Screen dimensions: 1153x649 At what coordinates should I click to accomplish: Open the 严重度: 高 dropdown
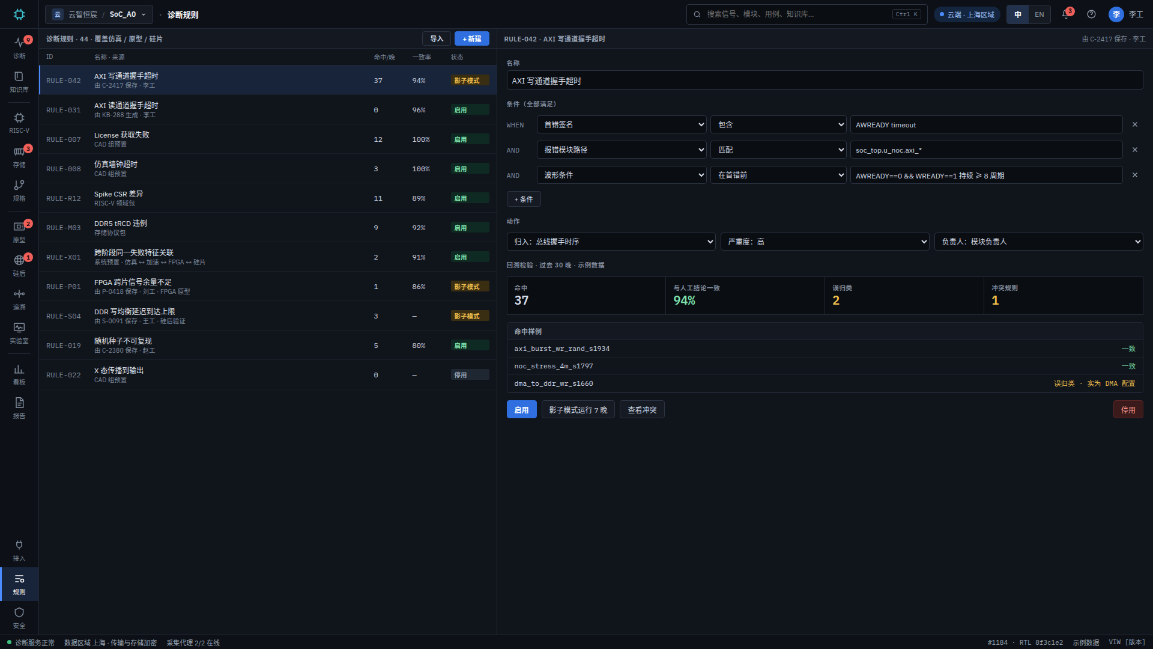click(x=825, y=242)
